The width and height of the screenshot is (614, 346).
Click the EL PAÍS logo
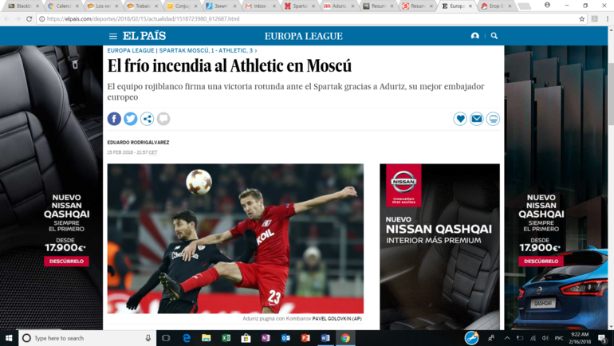click(x=144, y=36)
